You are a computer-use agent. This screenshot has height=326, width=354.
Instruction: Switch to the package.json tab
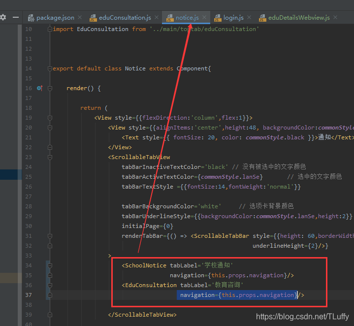55,18
